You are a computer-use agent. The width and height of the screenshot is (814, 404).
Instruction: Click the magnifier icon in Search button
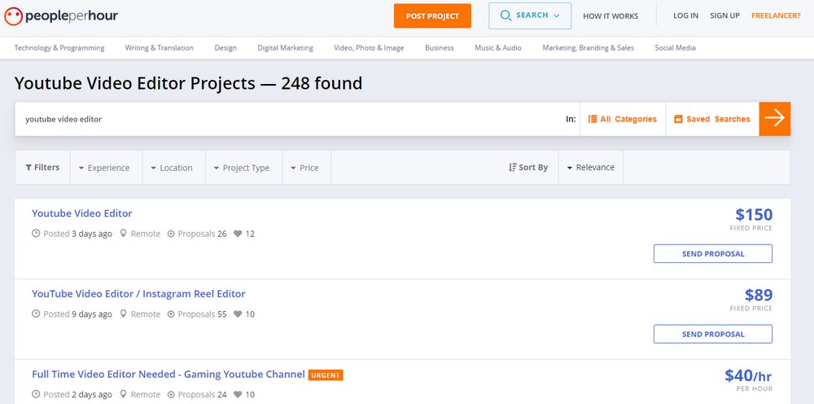(505, 15)
